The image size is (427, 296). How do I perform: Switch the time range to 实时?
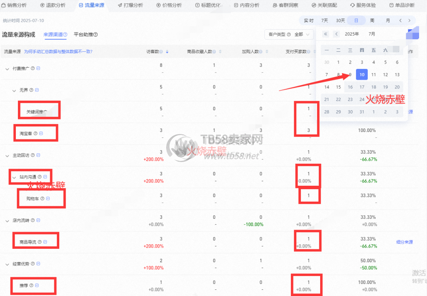pyautogui.click(x=308, y=20)
